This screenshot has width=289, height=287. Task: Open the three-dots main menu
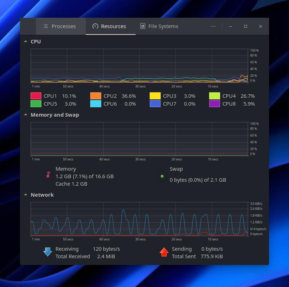(213, 26)
